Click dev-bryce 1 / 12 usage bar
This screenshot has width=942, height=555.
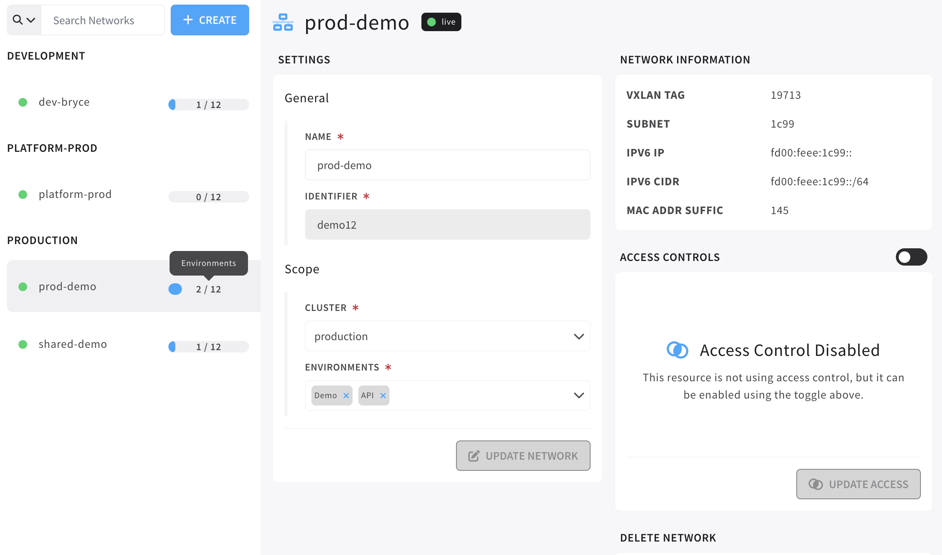[x=209, y=105]
